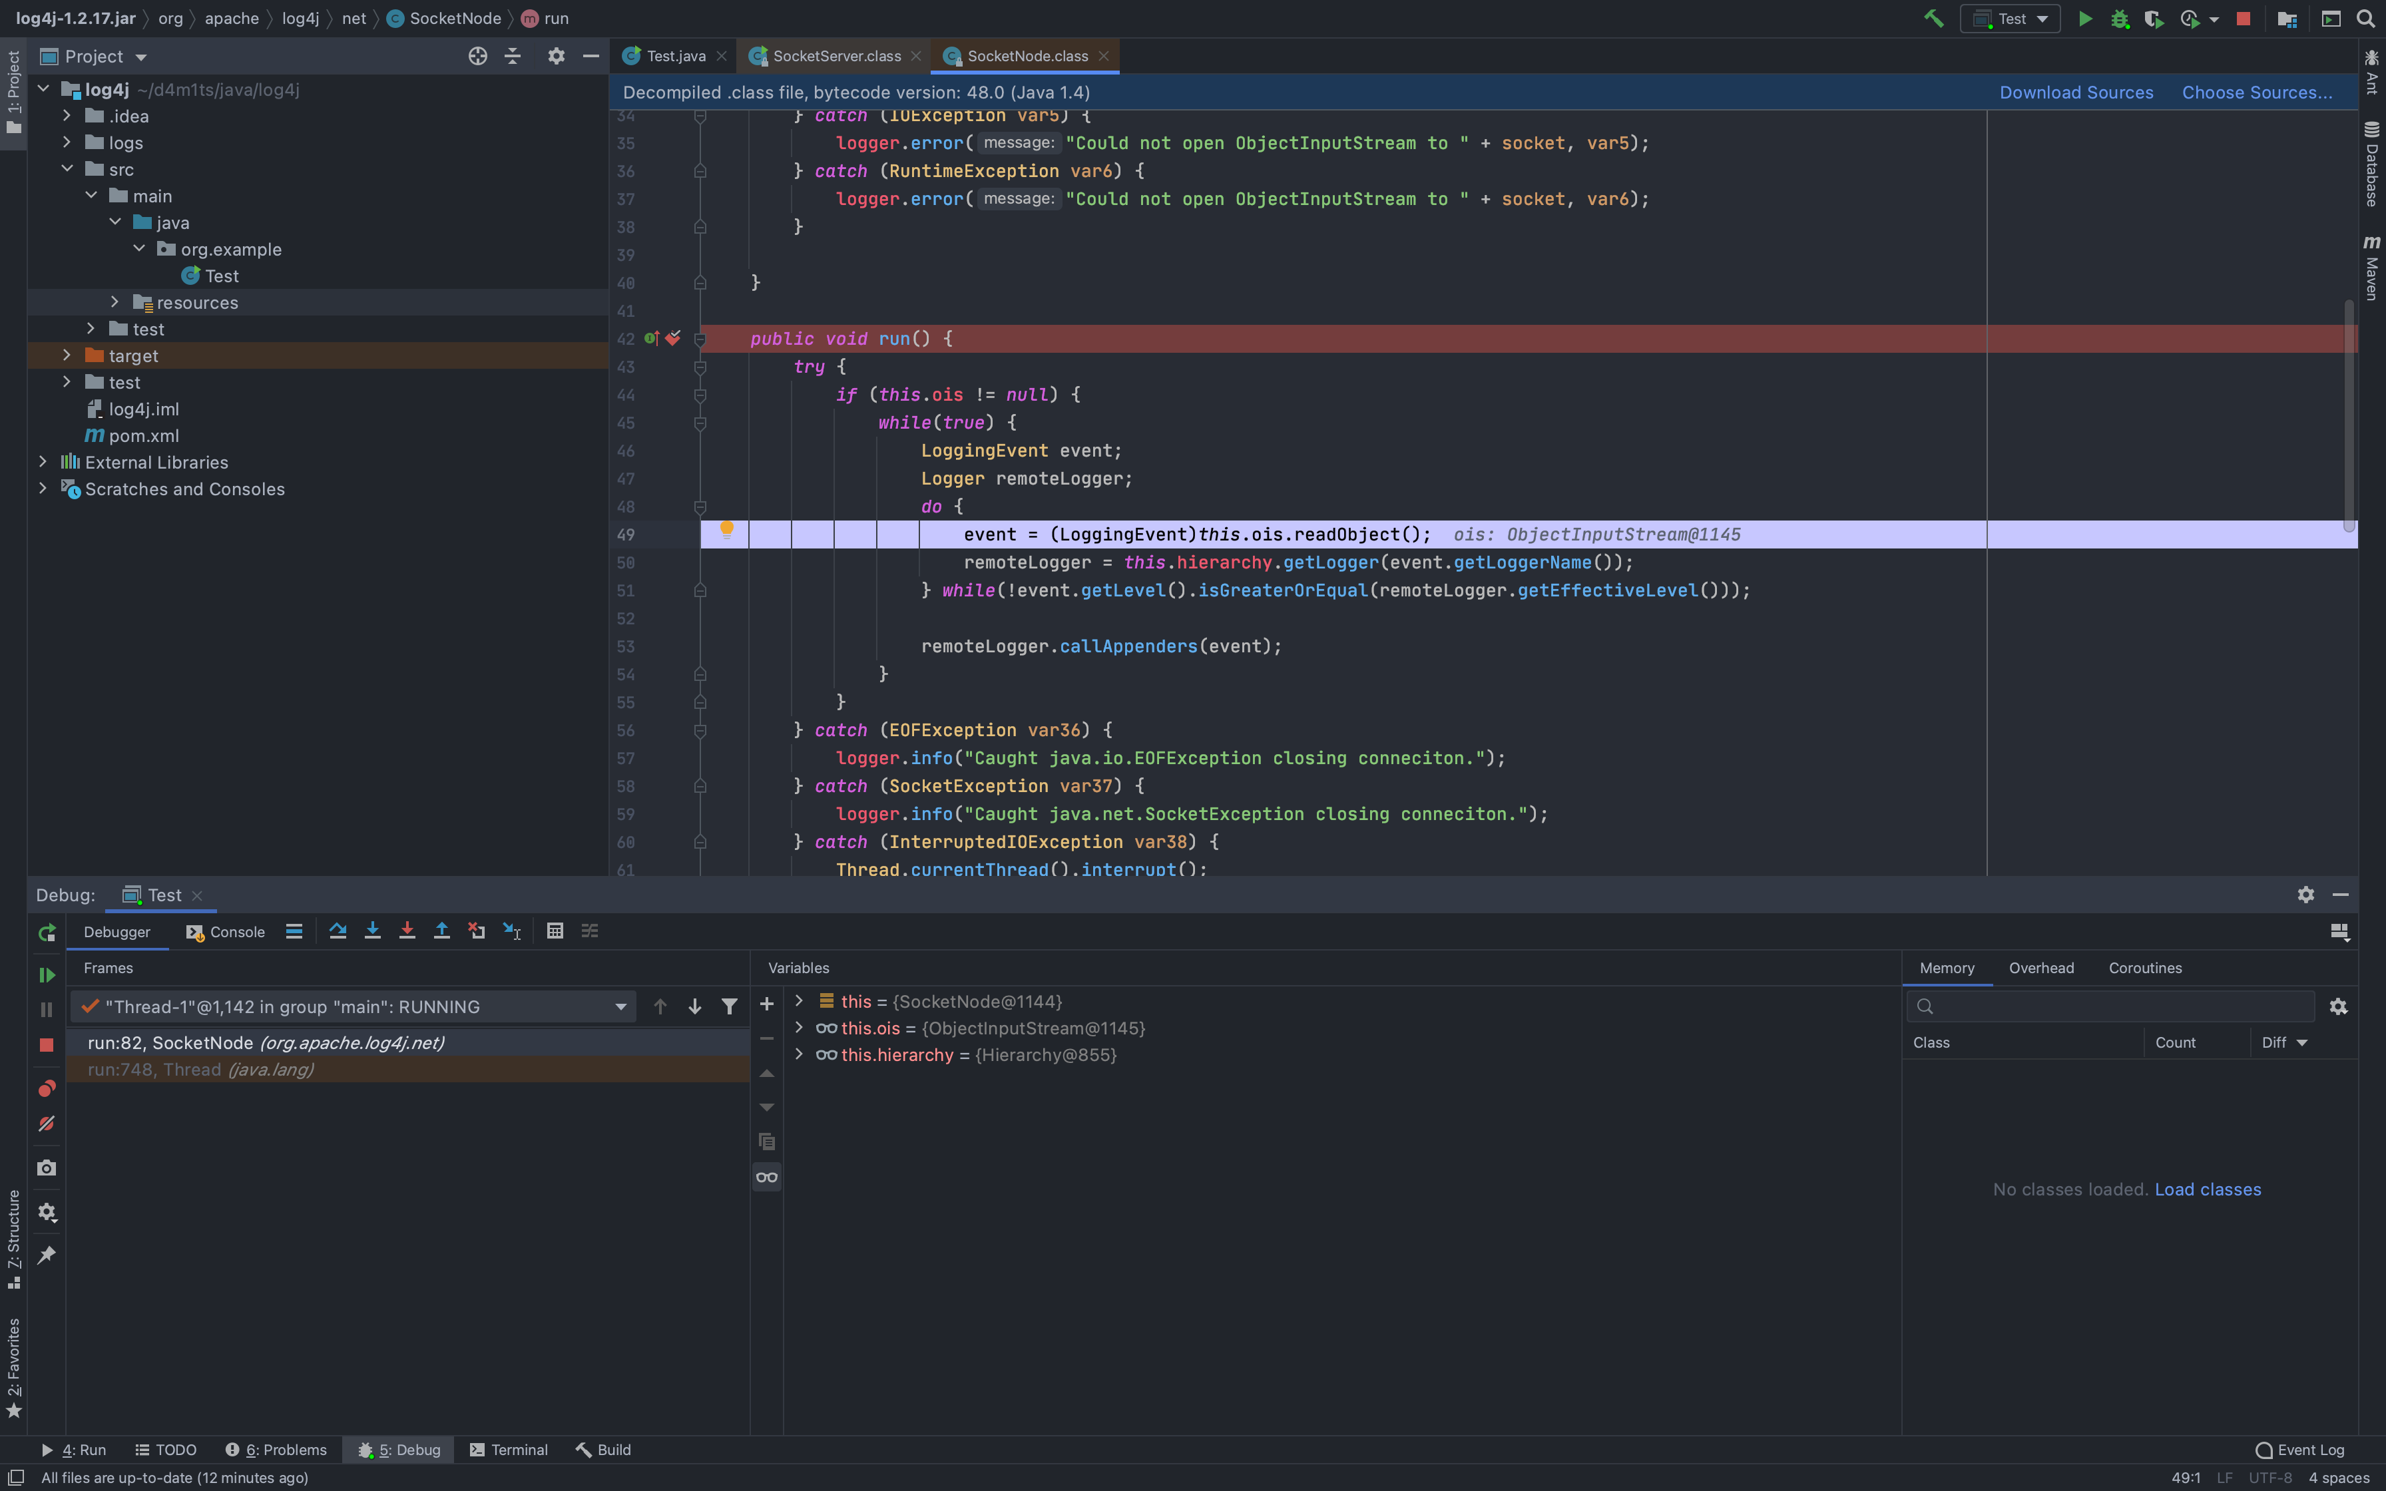Switch to the SocketServer.class editor tab
The width and height of the screenshot is (2386, 1491).
point(835,56)
